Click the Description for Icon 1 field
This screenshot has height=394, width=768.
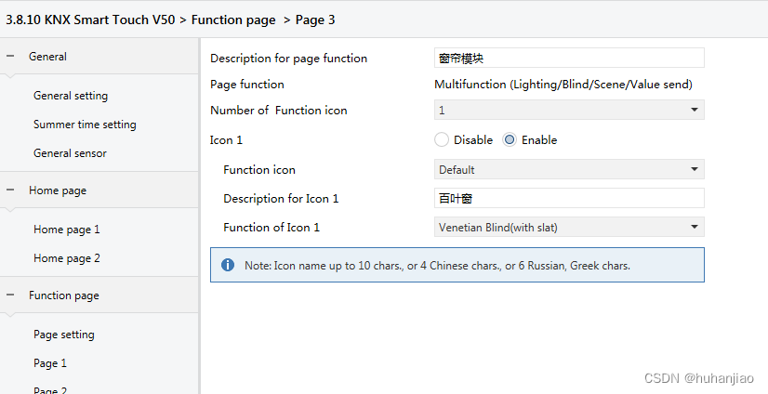coord(569,198)
